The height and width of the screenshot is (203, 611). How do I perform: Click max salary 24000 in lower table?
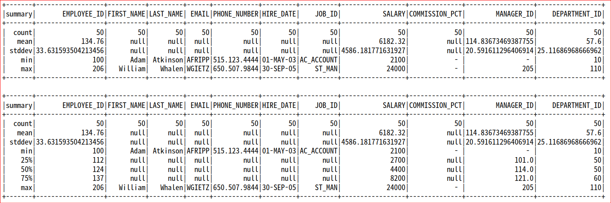pyautogui.click(x=396, y=188)
